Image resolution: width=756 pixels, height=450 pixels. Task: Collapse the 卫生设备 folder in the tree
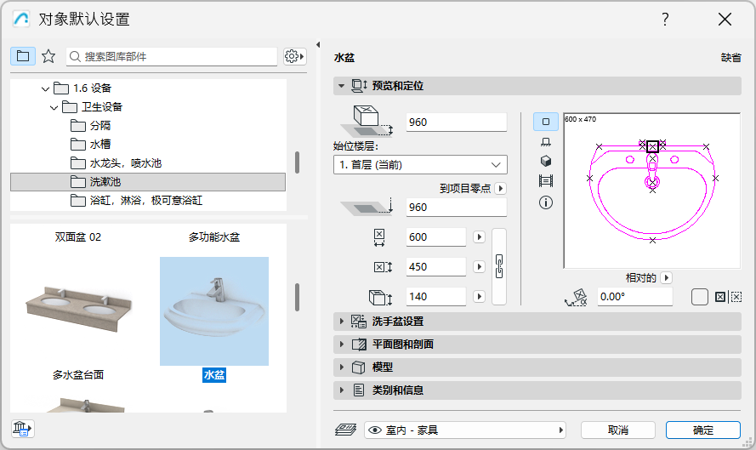tap(53, 107)
